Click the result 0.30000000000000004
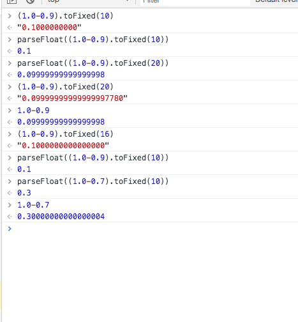Viewport: 298px width, 322px height. tap(61, 217)
